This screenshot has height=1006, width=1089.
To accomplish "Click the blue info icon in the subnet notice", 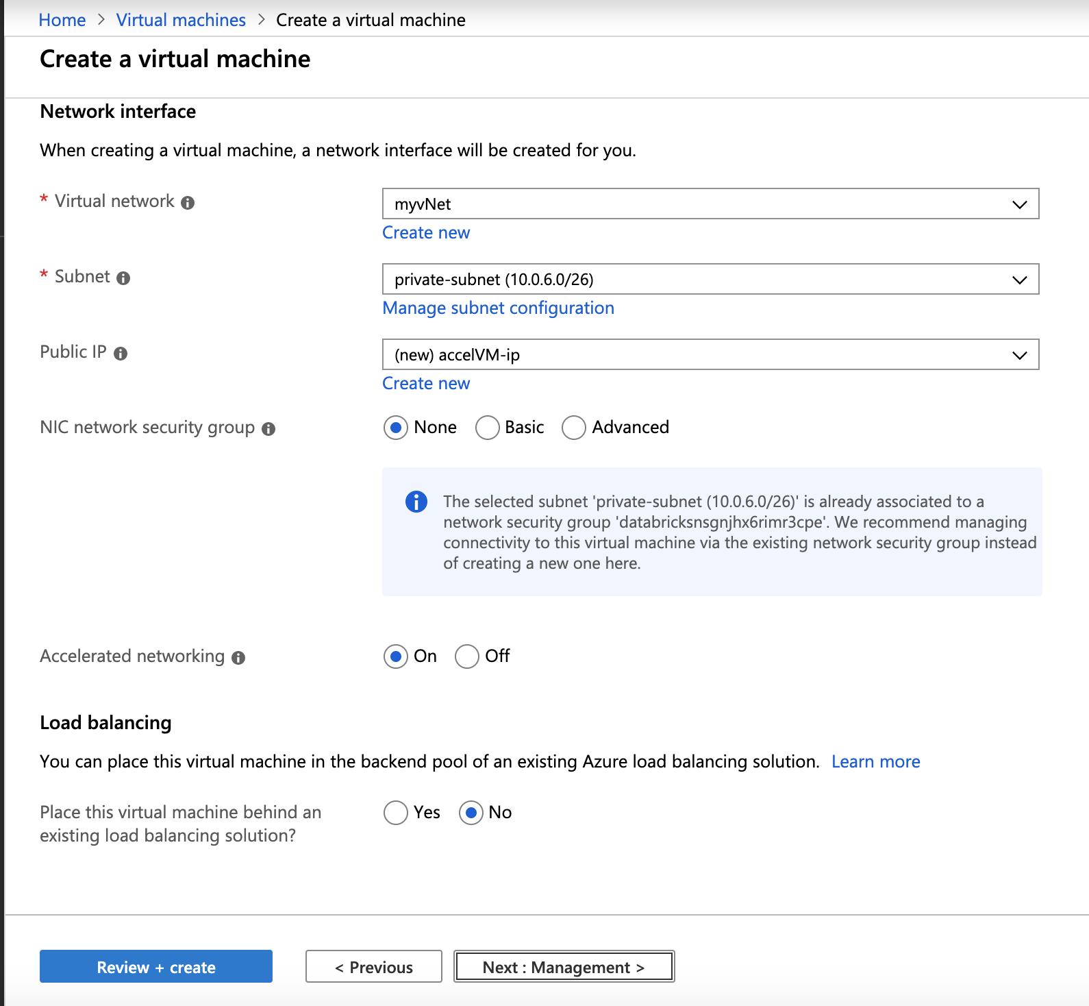I will [416, 502].
